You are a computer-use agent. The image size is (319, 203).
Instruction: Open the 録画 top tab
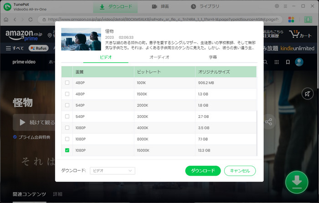tap(160, 6)
